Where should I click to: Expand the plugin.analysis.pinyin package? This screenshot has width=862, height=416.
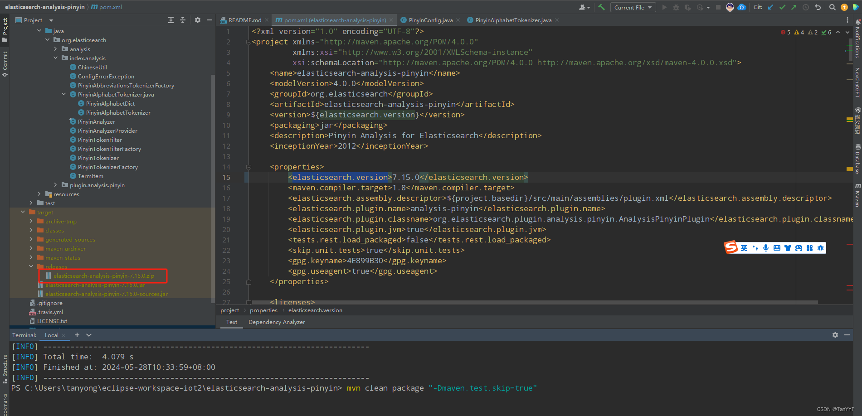click(x=56, y=185)
